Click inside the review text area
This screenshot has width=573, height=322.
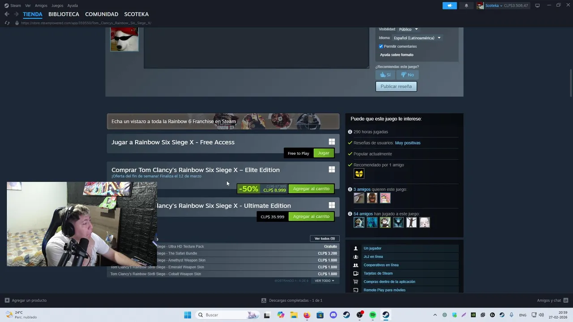tap(257, 48)
